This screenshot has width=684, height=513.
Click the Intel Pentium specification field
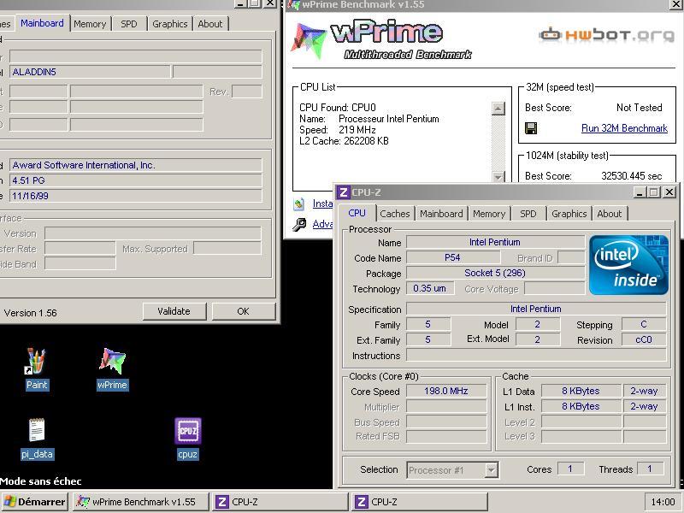[536, 309]
